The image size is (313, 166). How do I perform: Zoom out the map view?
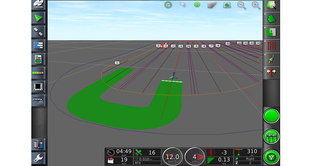click(241, 5)
